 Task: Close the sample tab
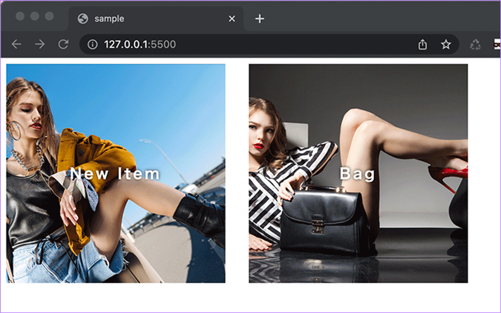pyautogui.click(x=232, y=19)
